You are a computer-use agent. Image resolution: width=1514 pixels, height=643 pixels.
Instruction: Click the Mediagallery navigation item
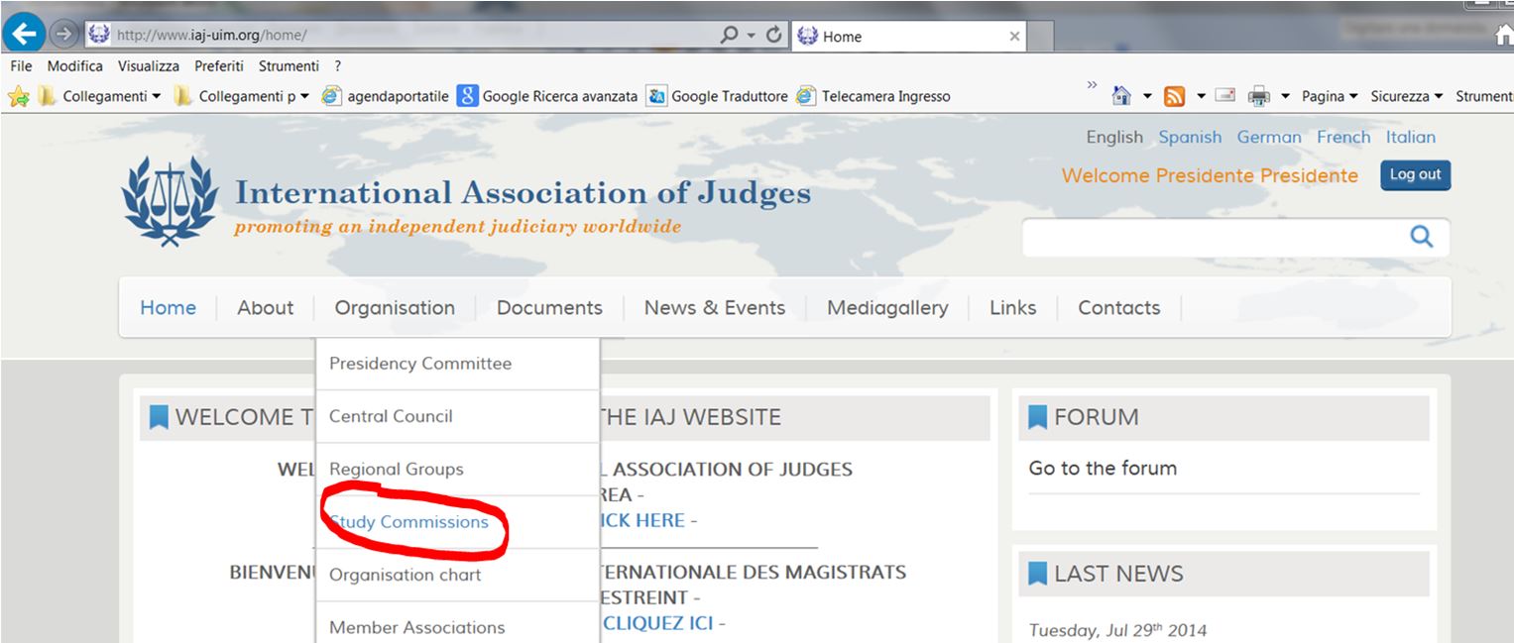[887, 308]
